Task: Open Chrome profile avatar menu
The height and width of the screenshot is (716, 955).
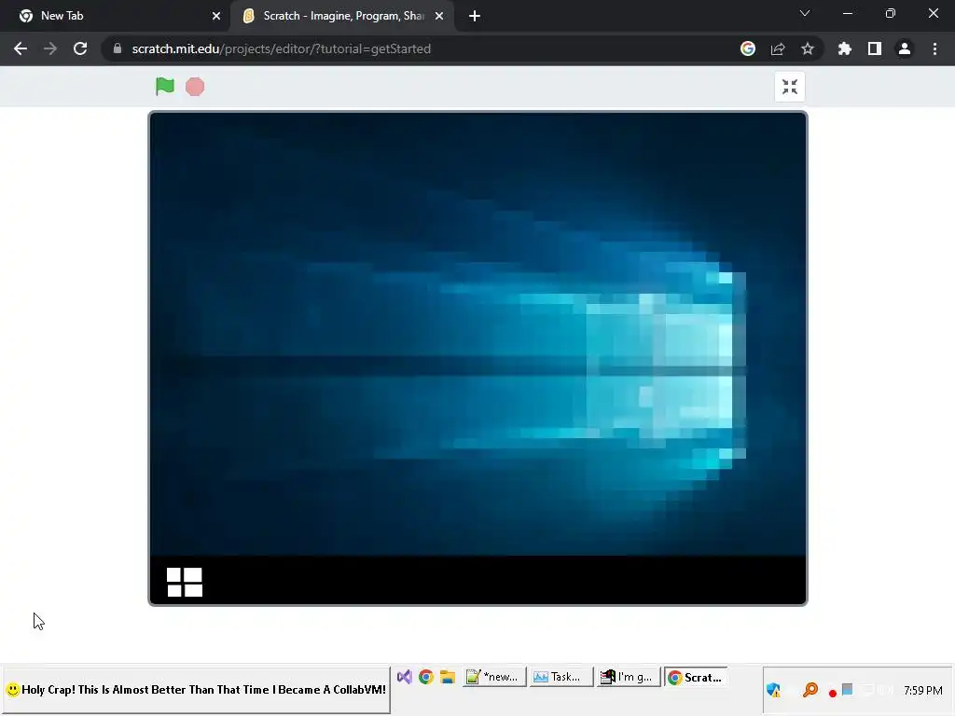Action: tap(905, 48)
